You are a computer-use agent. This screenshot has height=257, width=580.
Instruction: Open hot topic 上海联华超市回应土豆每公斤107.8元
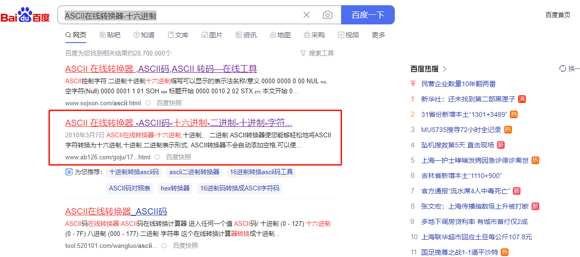coord(477,237)
